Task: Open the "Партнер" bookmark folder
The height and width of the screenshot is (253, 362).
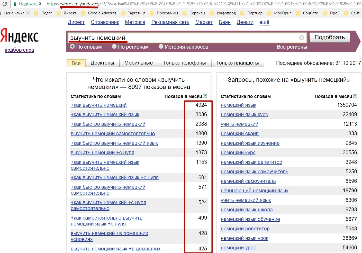Action: (251, 13)
